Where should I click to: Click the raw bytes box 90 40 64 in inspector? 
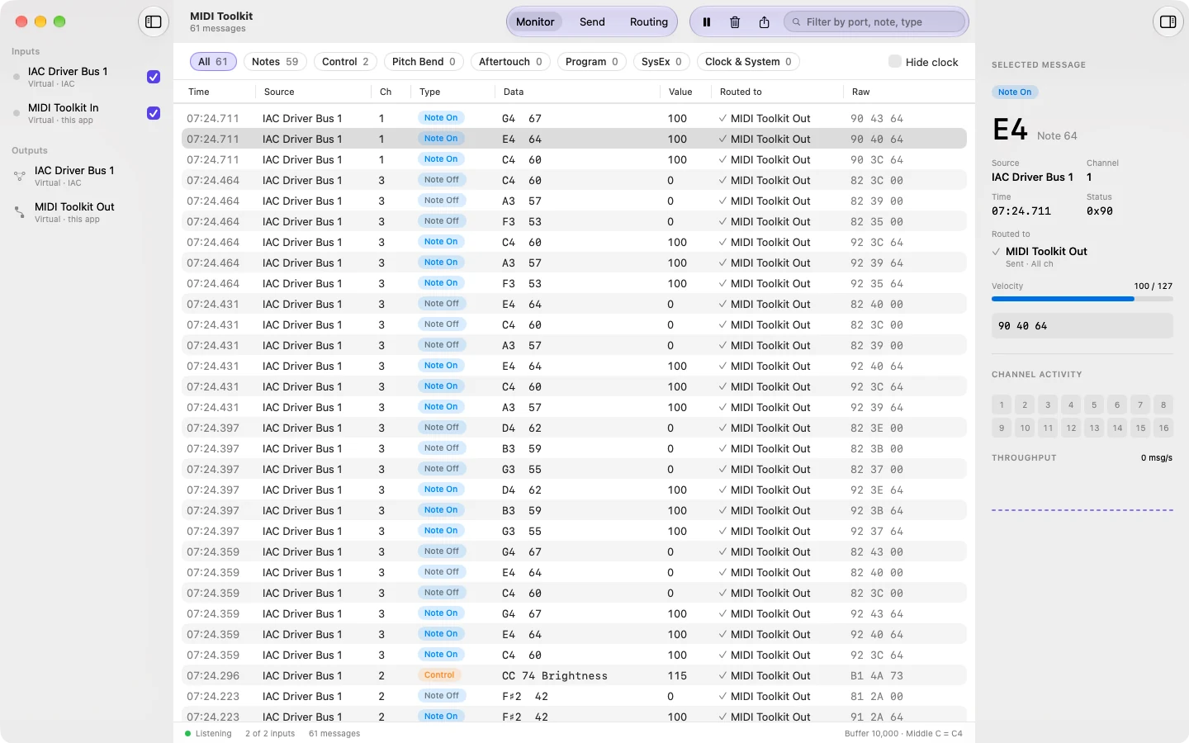1082,326
